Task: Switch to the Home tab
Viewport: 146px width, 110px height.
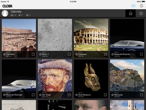Action: click(x=130, y=13)
